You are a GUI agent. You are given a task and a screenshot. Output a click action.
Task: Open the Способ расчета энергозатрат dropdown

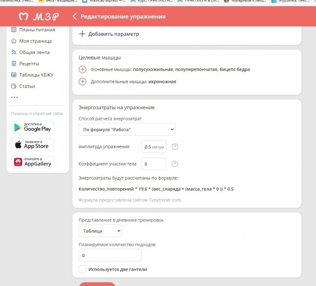point(127,129)
